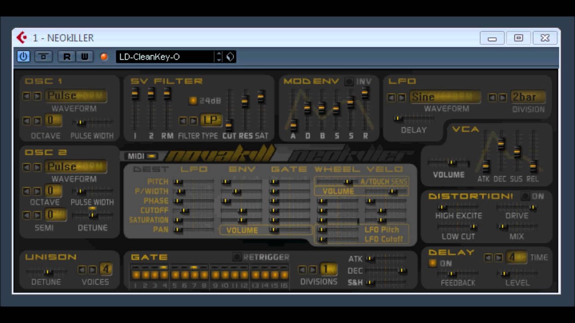The width and height of the screenshot is (575, 323).
Task: Adjust the LFO DELAY slider
Action: pyautogui.click(x=398, y=118)
